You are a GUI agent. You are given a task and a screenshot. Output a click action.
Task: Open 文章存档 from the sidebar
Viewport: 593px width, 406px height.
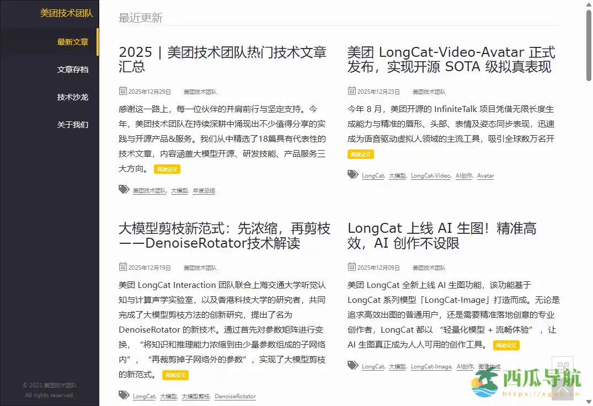(72, 70)
